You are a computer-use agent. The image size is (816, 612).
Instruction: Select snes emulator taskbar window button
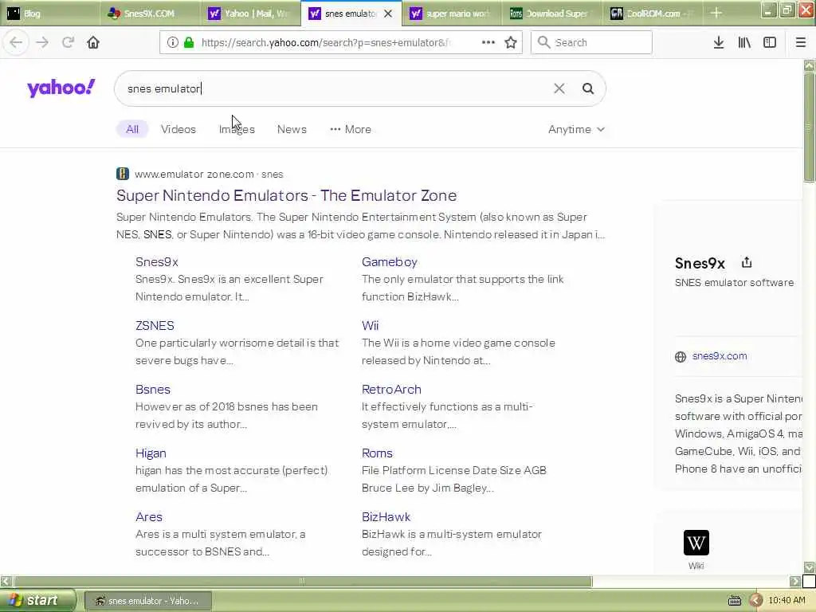(147, 601)
